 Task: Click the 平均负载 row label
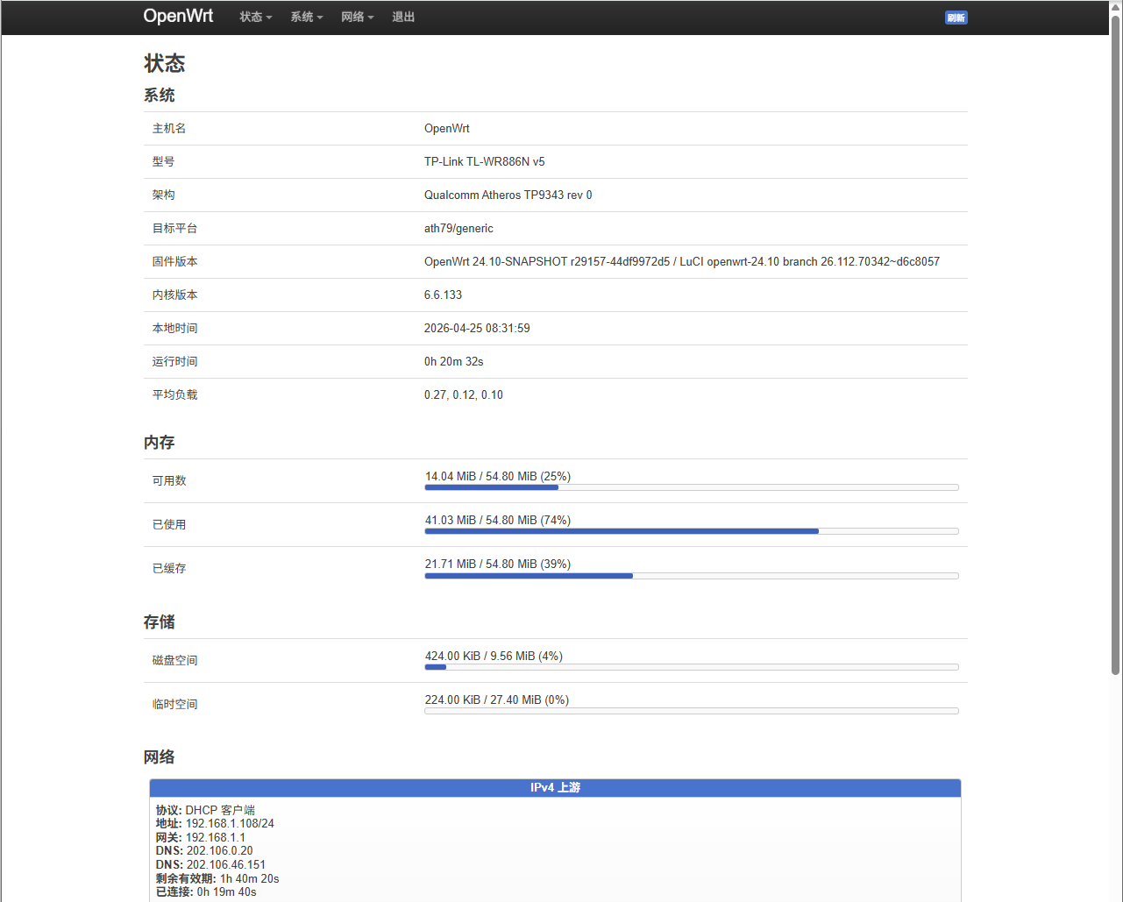tap(174, 394)
